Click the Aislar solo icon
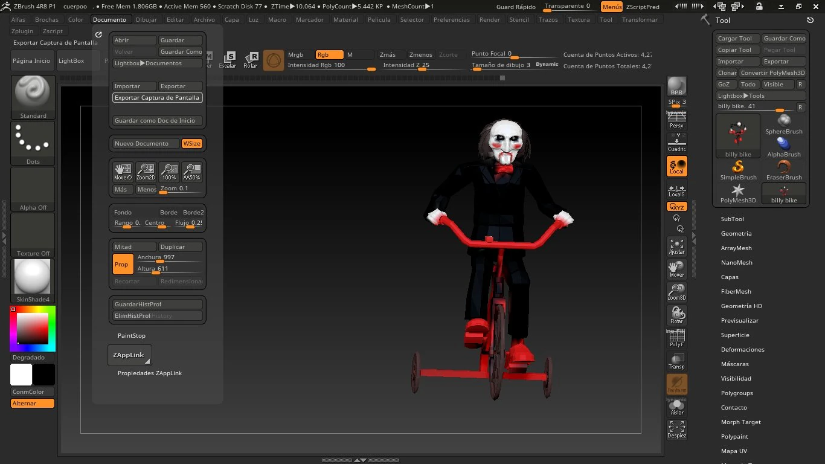Image resolution: width=825 pixels, height=464 pixels. click(x=677, y=407)
